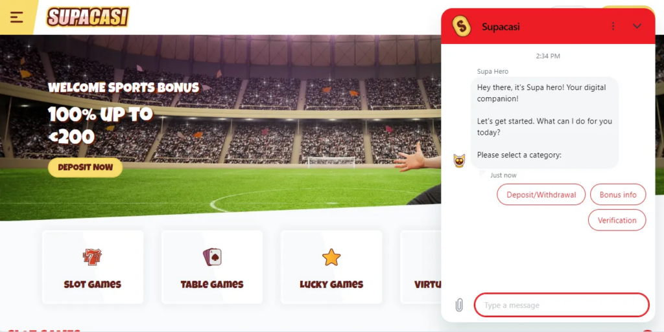This screenshot has width=664, height=332.
Task: Collapse the chat window chevron
Action: point(637,26)
